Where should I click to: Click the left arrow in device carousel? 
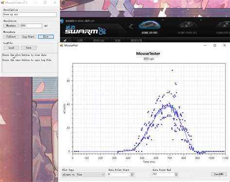(131, 27)
